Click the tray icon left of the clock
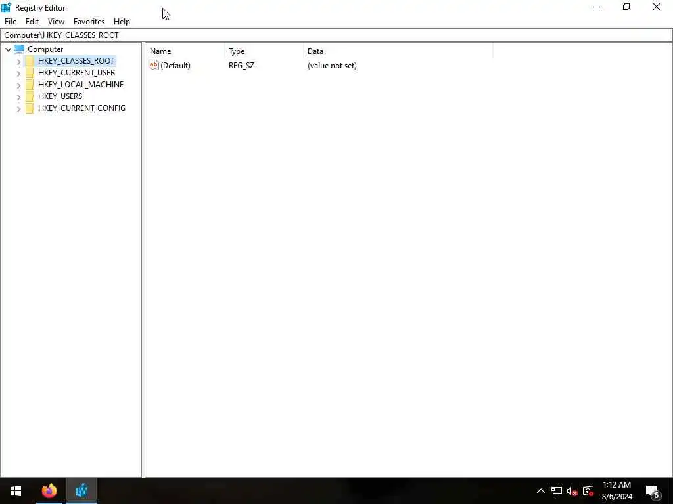 click(x=588, y=491)
